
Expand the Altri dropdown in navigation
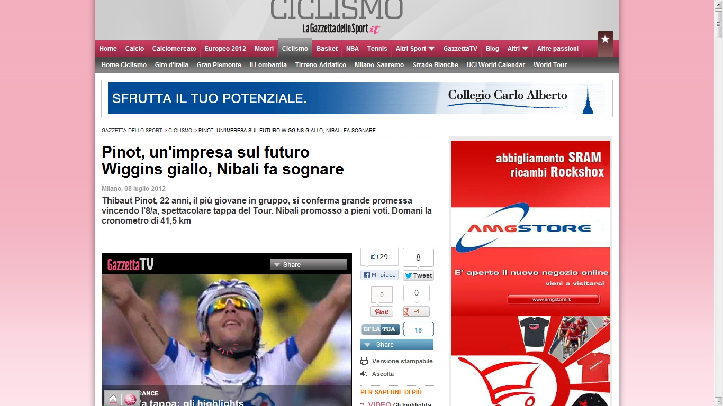click(x=518, y=49)
